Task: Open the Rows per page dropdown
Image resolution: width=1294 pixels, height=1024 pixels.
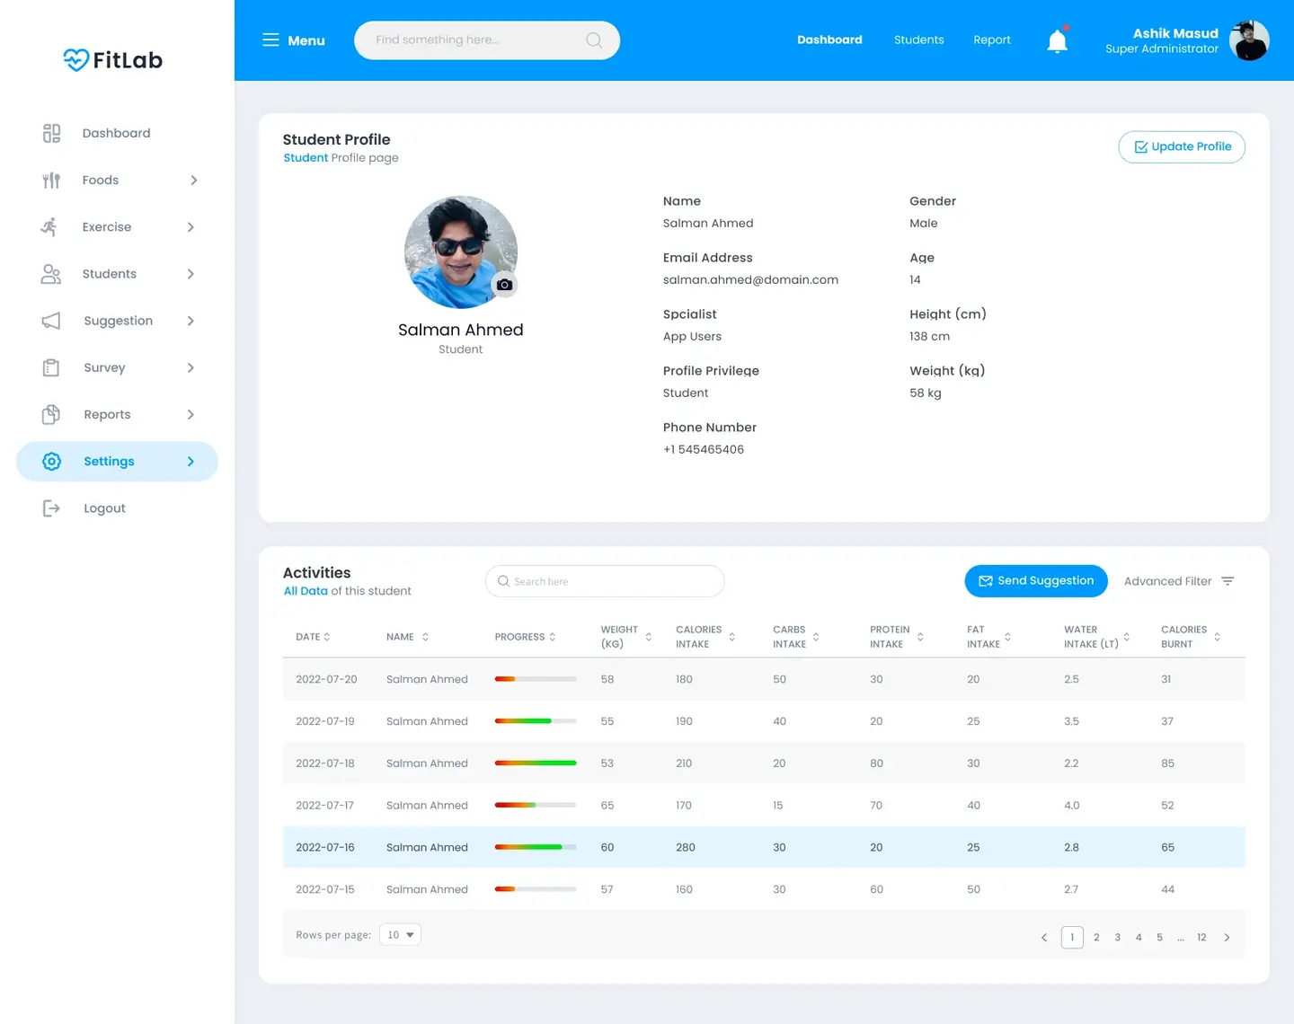Action: pos(400,935)
